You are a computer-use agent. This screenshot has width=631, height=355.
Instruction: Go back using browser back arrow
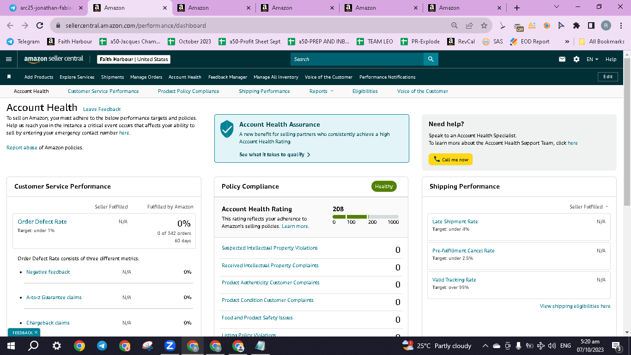10,25
